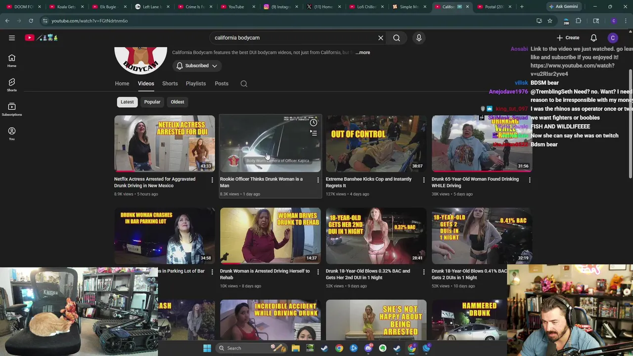Click the magnifier search button

397,38
